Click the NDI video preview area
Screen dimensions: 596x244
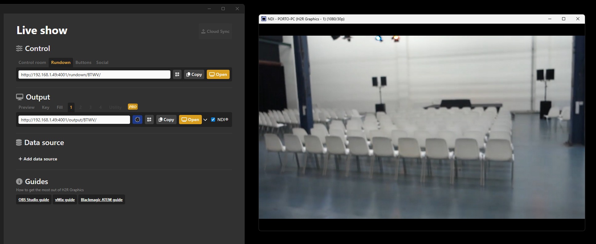coord(422,127)
